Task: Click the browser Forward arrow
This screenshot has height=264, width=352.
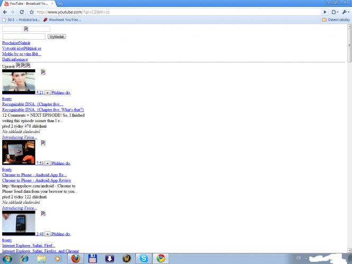Action: (12, 12)
